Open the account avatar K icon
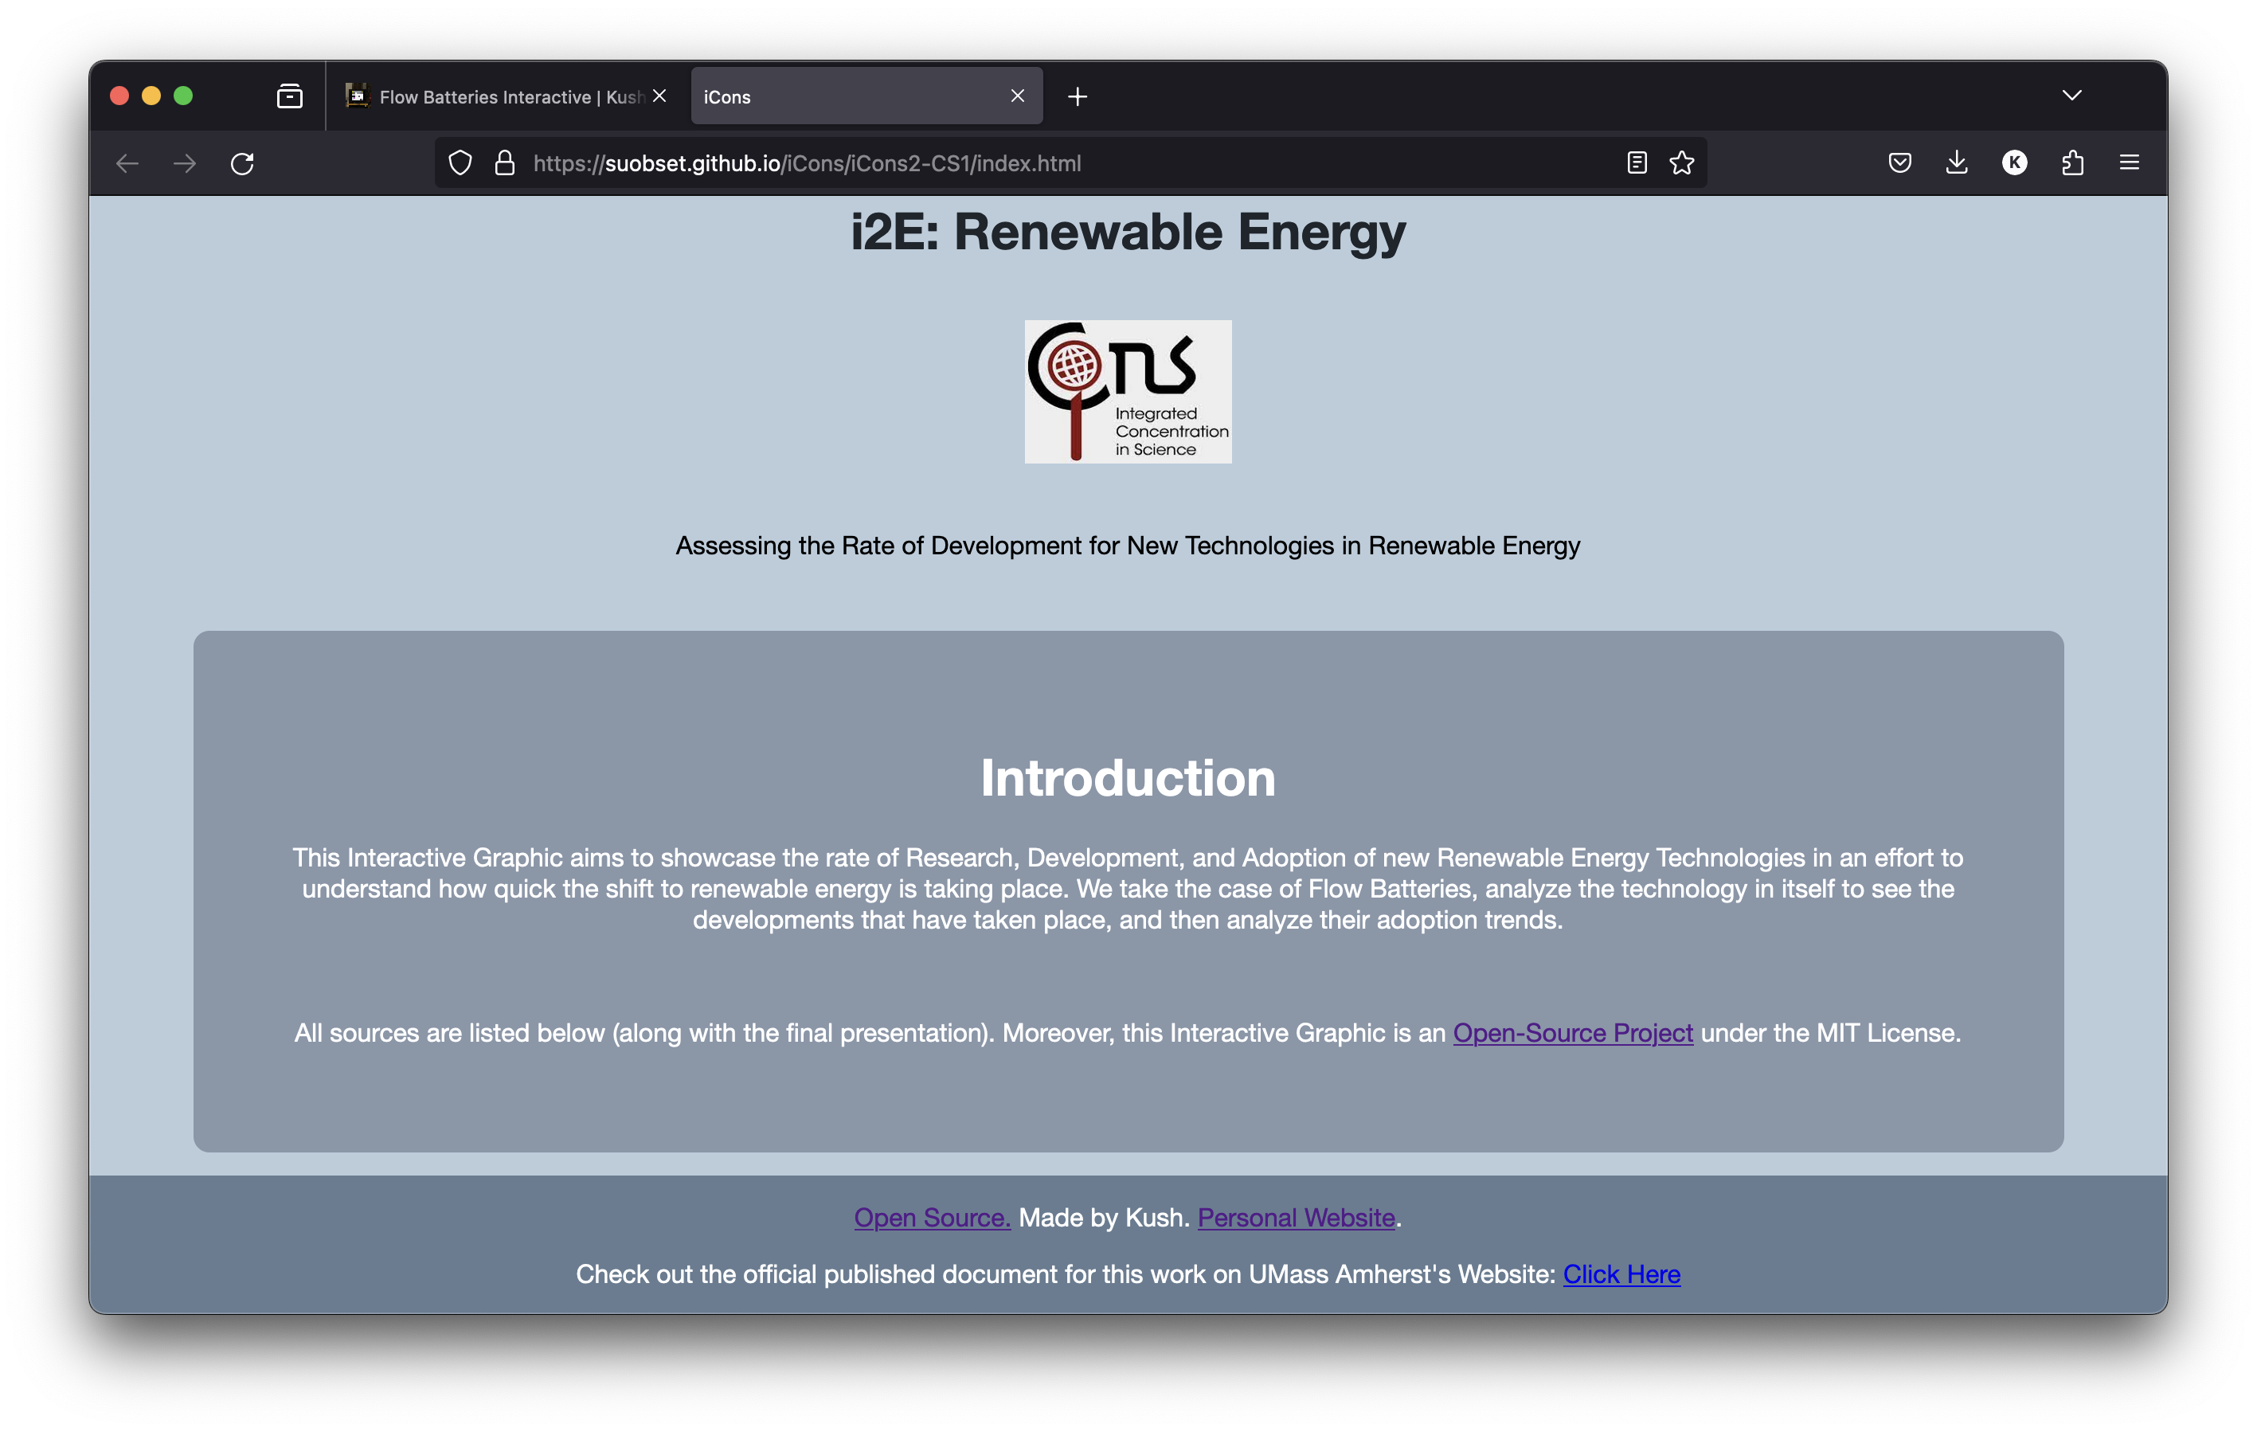 [x=2014, y=163]
